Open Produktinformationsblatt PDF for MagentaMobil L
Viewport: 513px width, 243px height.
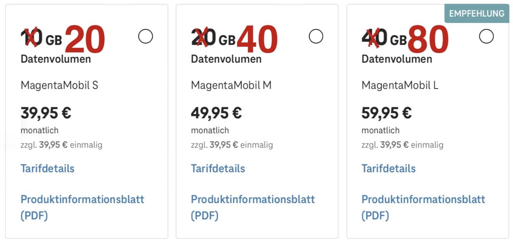click(x=424, y=207)
